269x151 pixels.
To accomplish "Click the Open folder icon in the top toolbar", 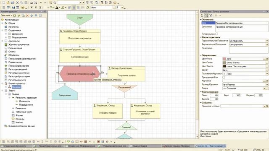I will pyautogui.click(x=8, y=3).
